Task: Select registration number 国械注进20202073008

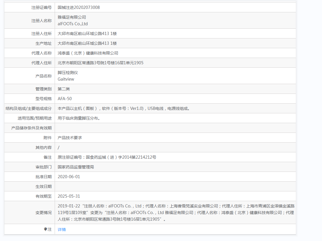Action: point(79,7)
